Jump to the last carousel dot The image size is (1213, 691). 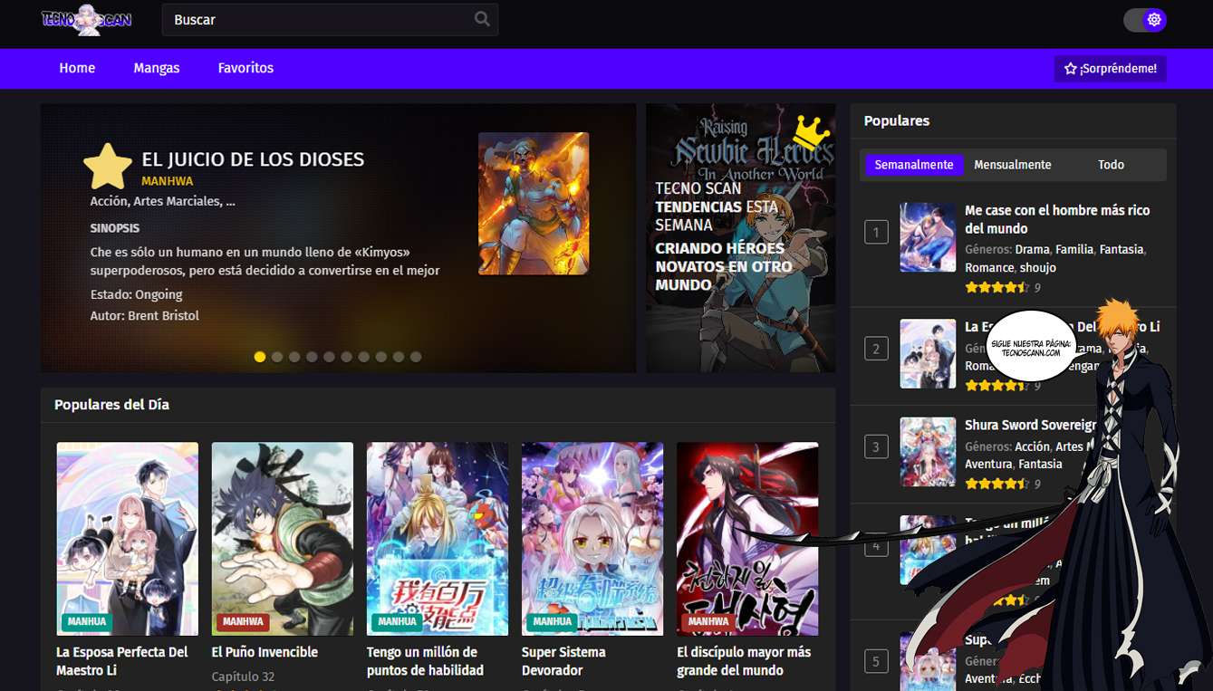(416, 357)
